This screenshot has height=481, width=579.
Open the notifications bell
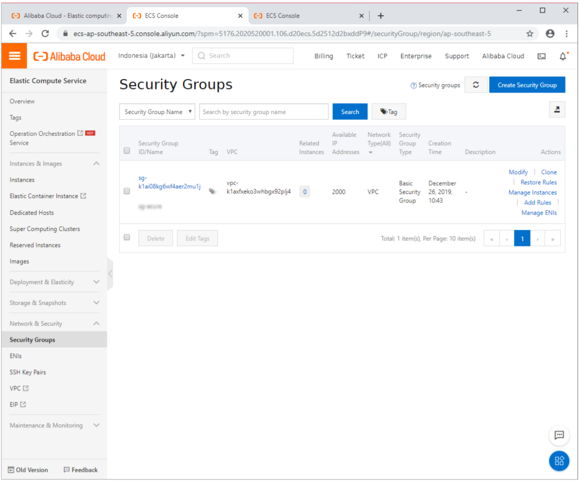563,56
